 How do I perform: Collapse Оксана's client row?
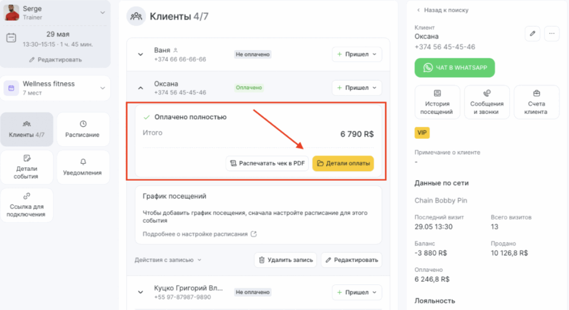pyautogui.click(x=141, y=88)
